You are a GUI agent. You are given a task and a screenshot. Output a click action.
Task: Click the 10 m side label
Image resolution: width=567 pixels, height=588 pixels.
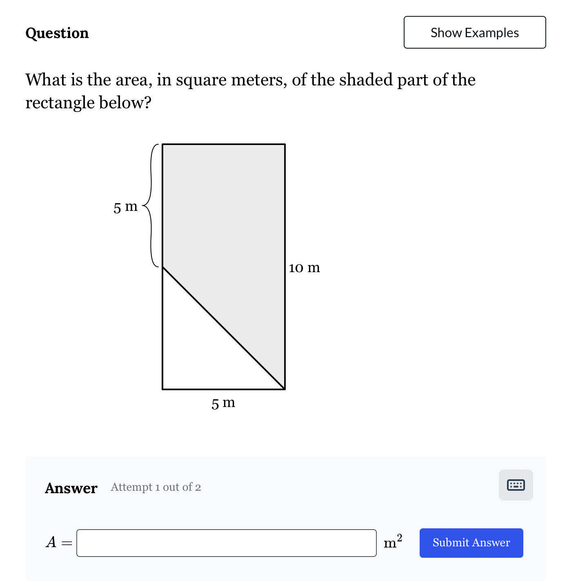pyautogui.click(x=304, y=268)
